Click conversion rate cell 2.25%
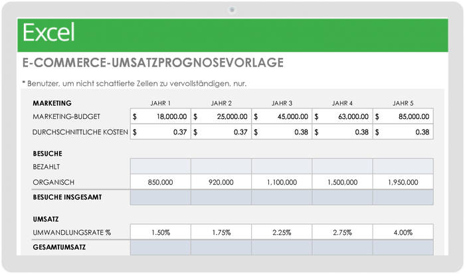Image resolution: width=465 pixels, height=274 pixels. pos(282,232)
